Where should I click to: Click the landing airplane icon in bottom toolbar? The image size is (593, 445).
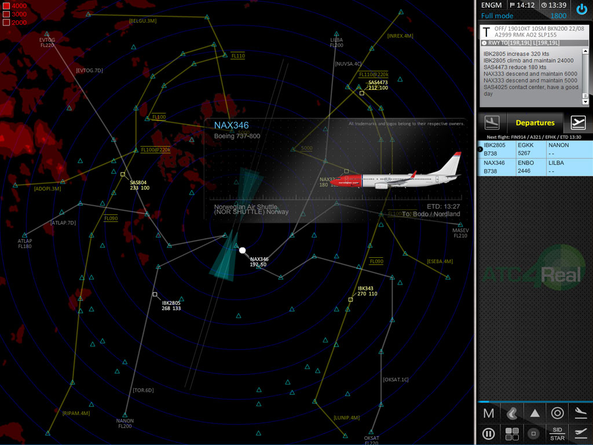click(580, 413)
